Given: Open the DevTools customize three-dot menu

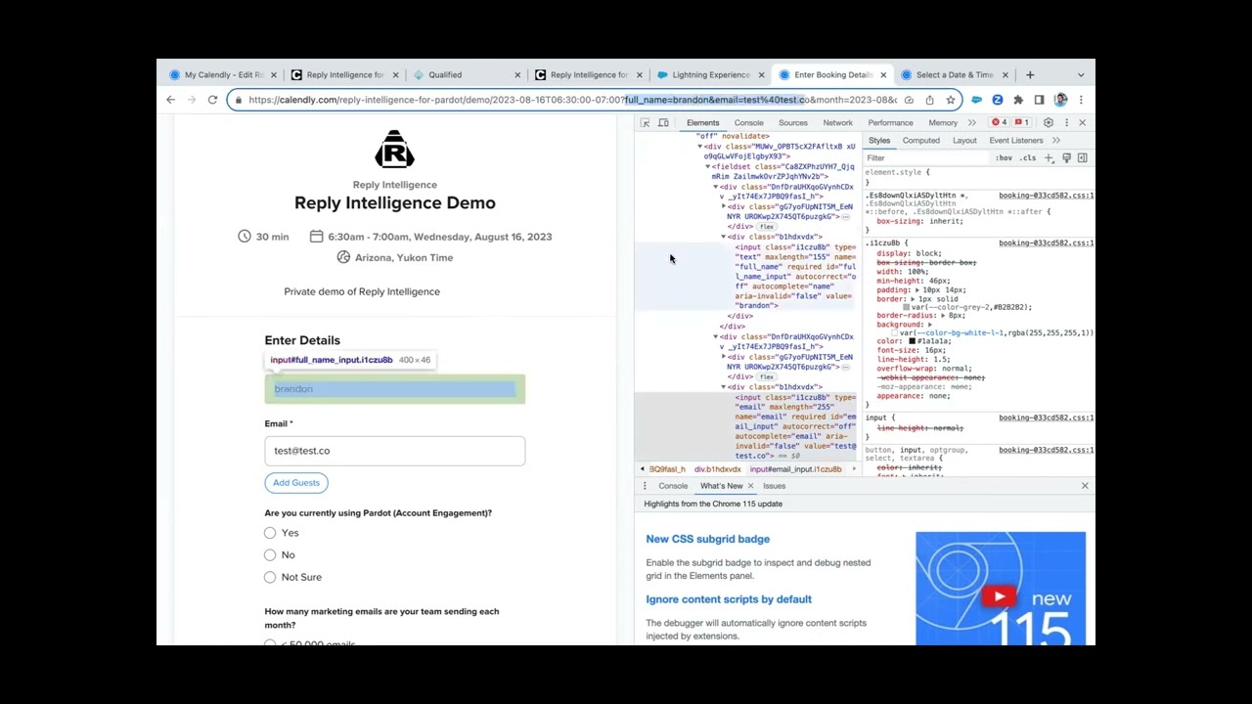Looking at the screenshot, I should click(x=1066, y=123).
